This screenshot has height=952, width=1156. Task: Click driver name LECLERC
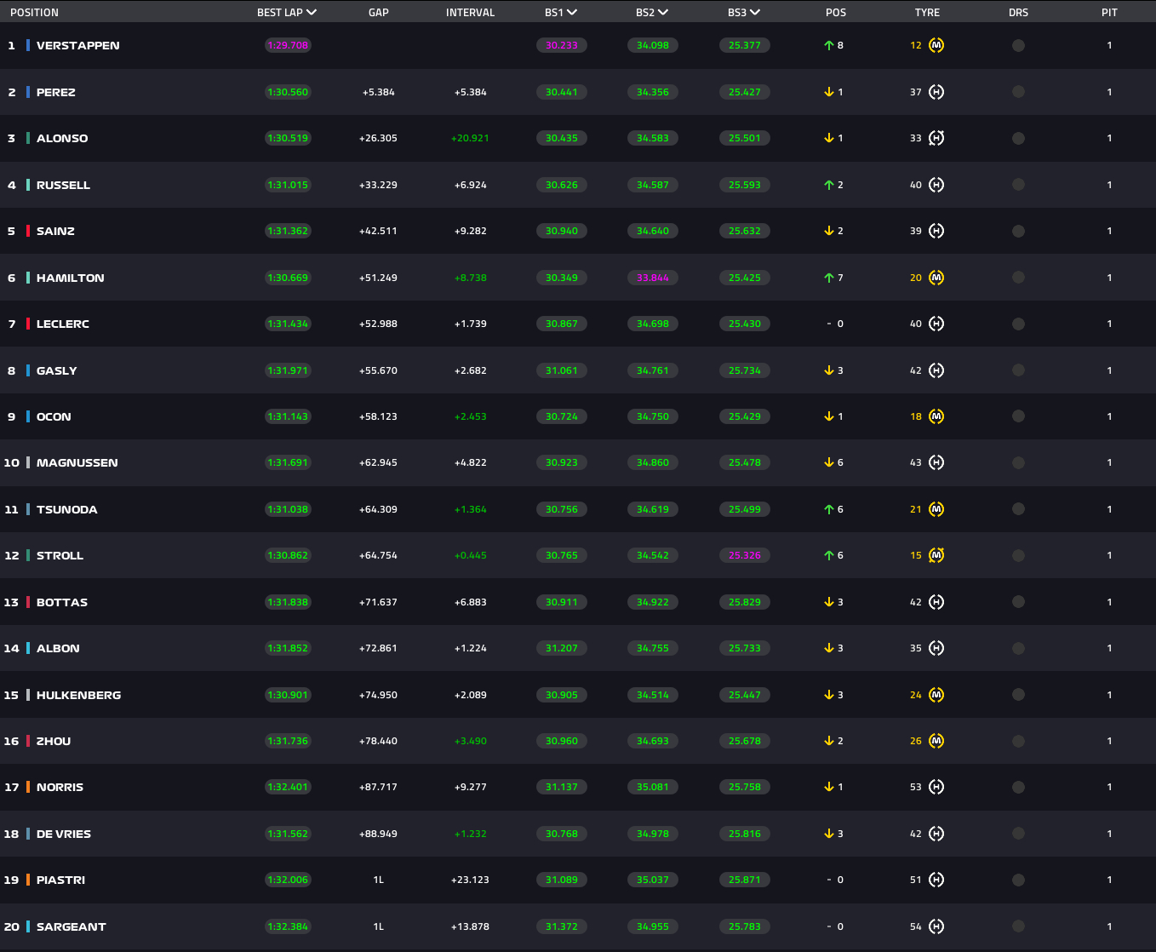[63, 324]
